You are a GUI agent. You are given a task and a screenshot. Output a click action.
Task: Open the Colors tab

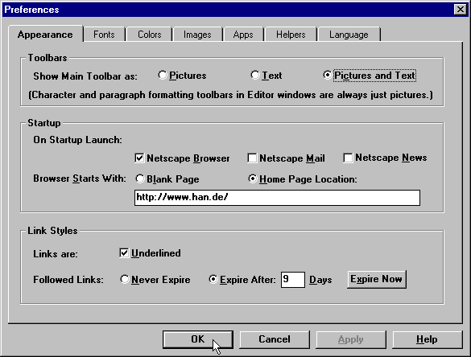149,35
